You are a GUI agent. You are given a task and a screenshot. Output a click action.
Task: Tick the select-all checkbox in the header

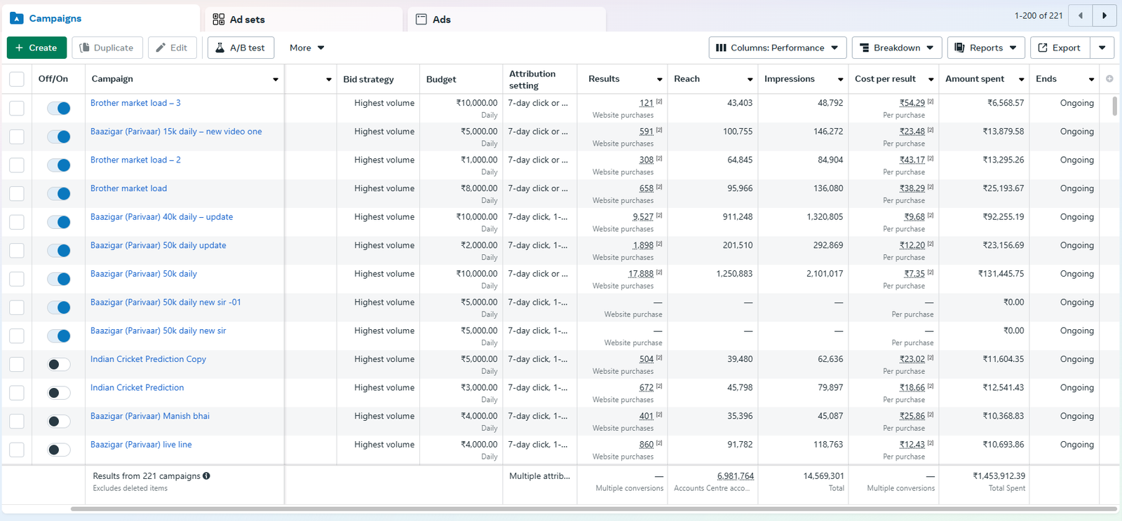[x=17, y=79]
